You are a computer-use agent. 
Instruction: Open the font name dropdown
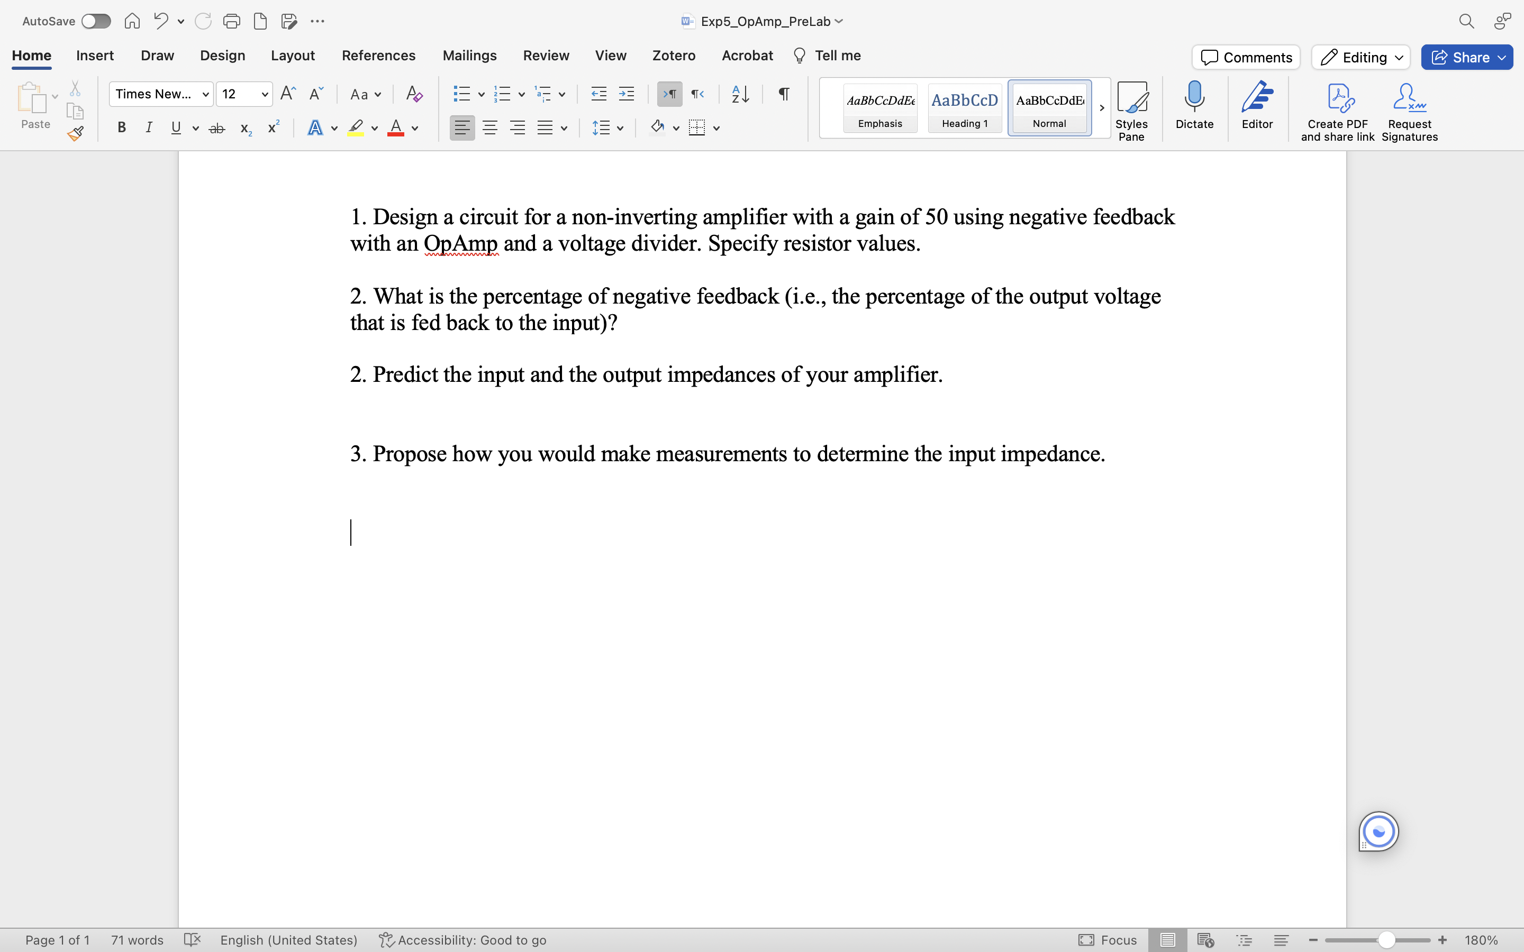tap(205, 95)
